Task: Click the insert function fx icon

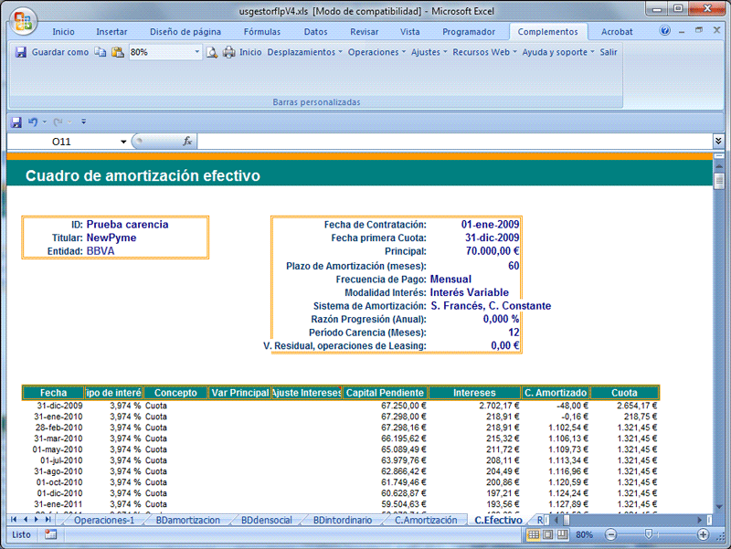Action: (187, 142)
